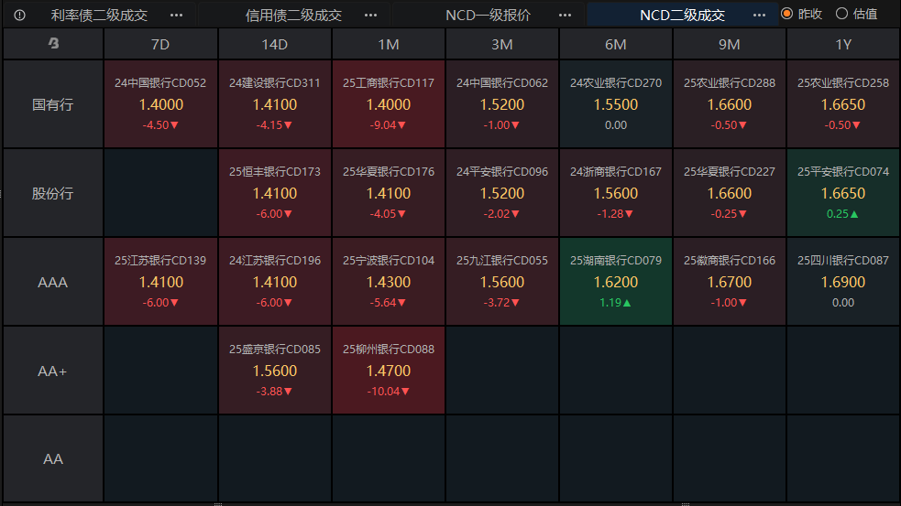Open the 25柳州银行CD088 red cell
Screen dimensions: 901x506
(x=389, y=370)
